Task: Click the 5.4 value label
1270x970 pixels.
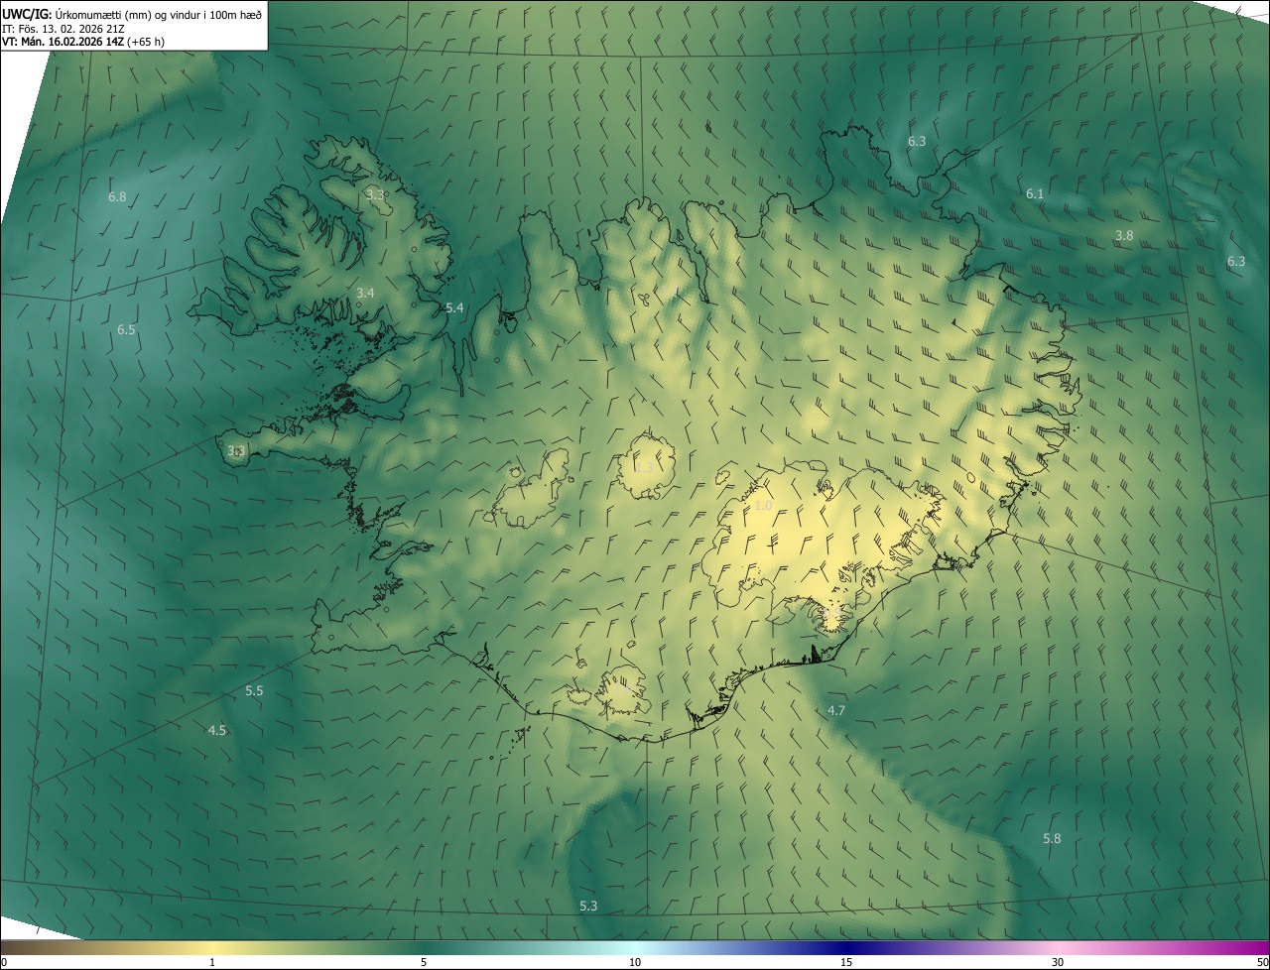Action: [454, 308]
